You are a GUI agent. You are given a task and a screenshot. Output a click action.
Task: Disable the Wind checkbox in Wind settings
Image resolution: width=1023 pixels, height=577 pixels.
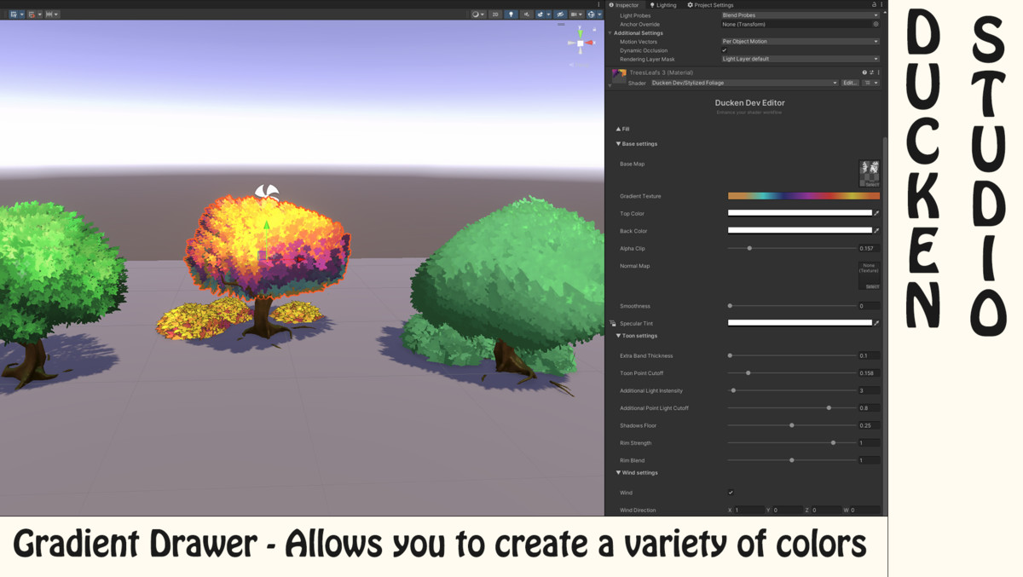tap(730, 493)
